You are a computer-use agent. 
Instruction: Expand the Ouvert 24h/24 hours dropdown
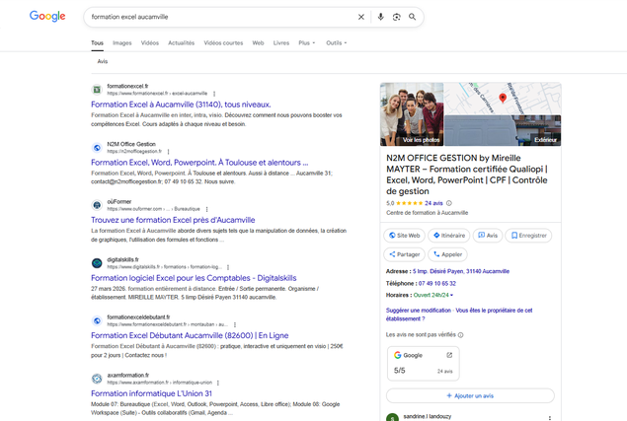coord(433,295)
